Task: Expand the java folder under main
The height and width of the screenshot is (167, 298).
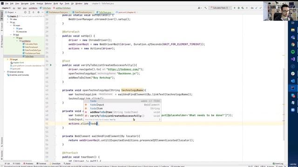Action: click(14, 29)
